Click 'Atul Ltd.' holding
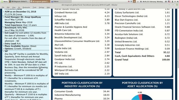 [x=59, y=45]
